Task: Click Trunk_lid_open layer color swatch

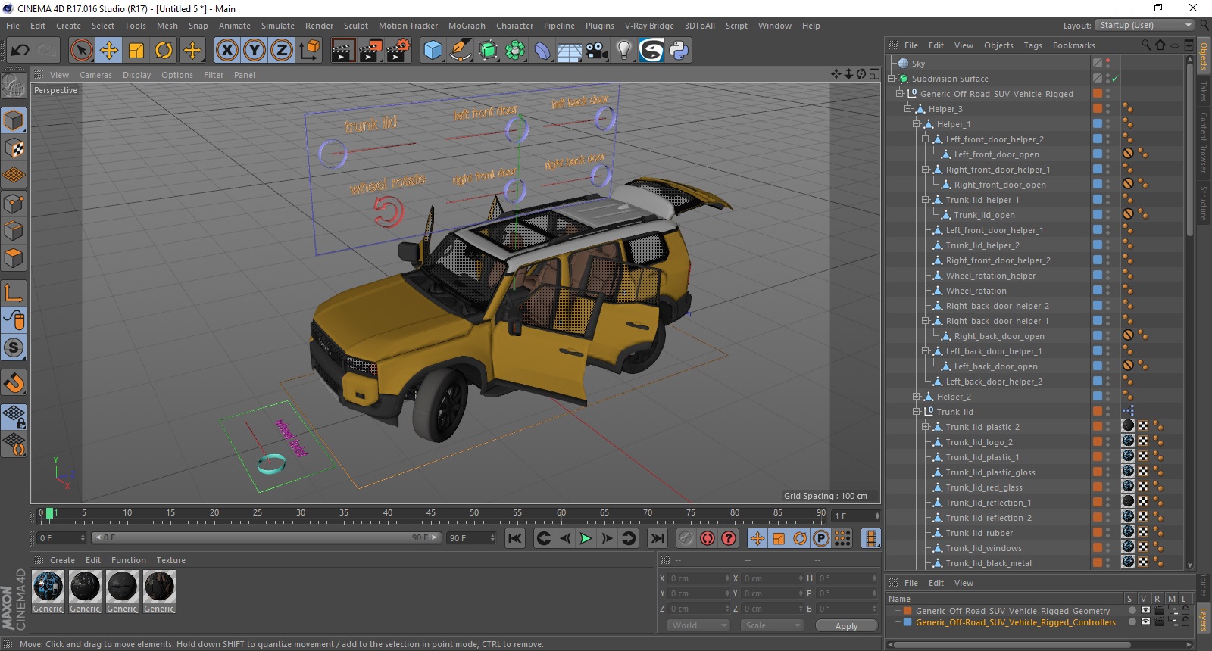Action: pyautogui.click(x=1097, y=215)
